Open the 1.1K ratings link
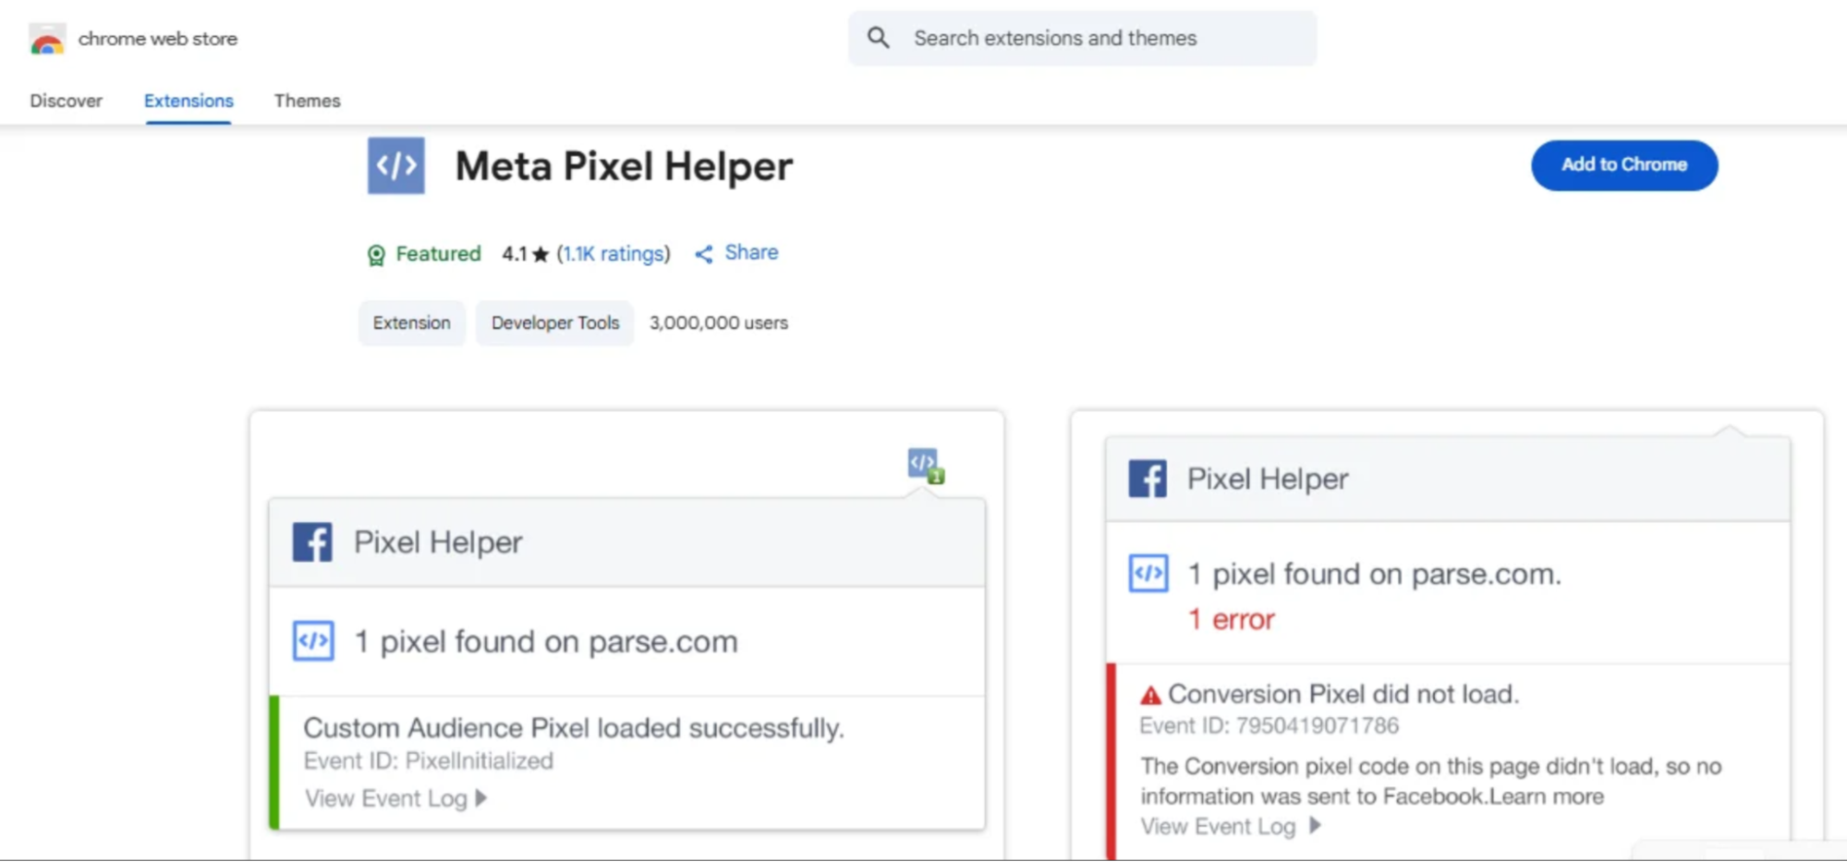 pos(614,254)
